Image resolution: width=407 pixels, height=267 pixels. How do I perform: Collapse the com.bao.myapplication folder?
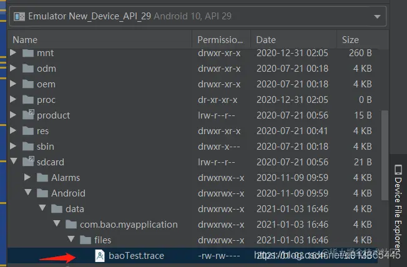(x=57, y=223)
